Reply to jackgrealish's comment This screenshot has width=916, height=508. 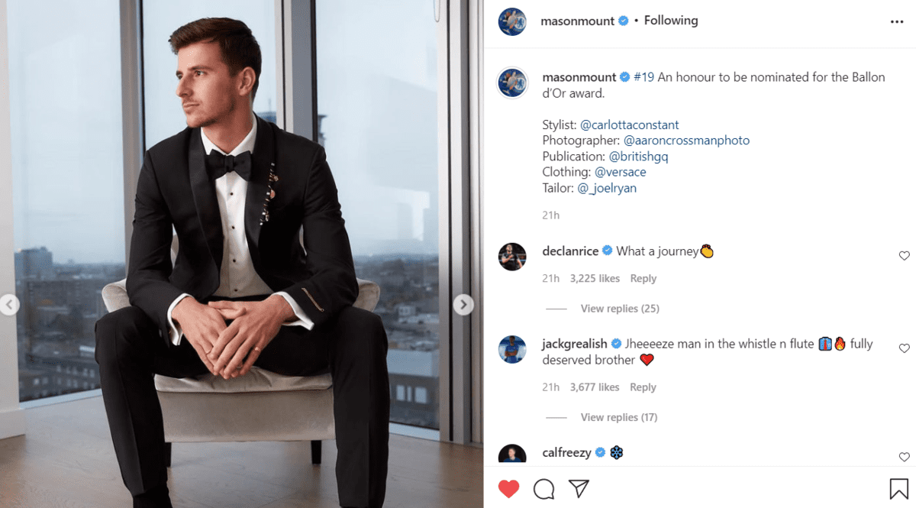click(x=643, y=387)
